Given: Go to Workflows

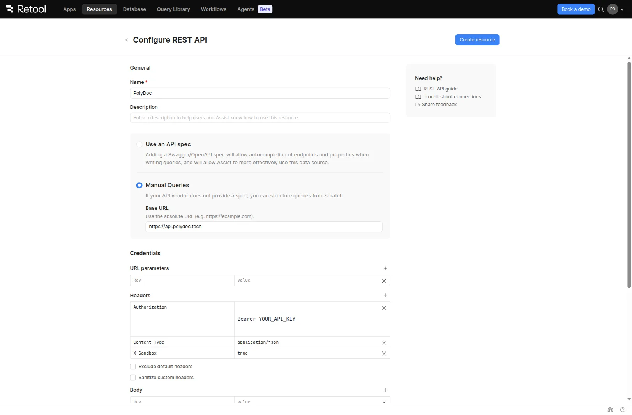Looking at the screenshot, I should (x=214, y=9).
